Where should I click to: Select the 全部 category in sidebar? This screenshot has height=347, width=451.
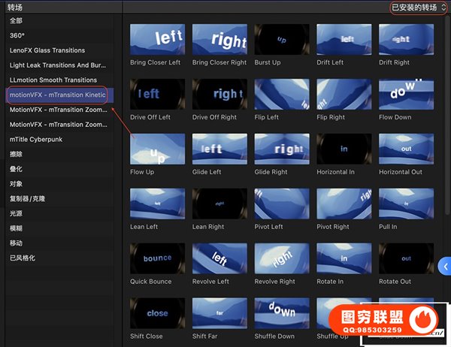pyautogui.click(x=17, y=22)
